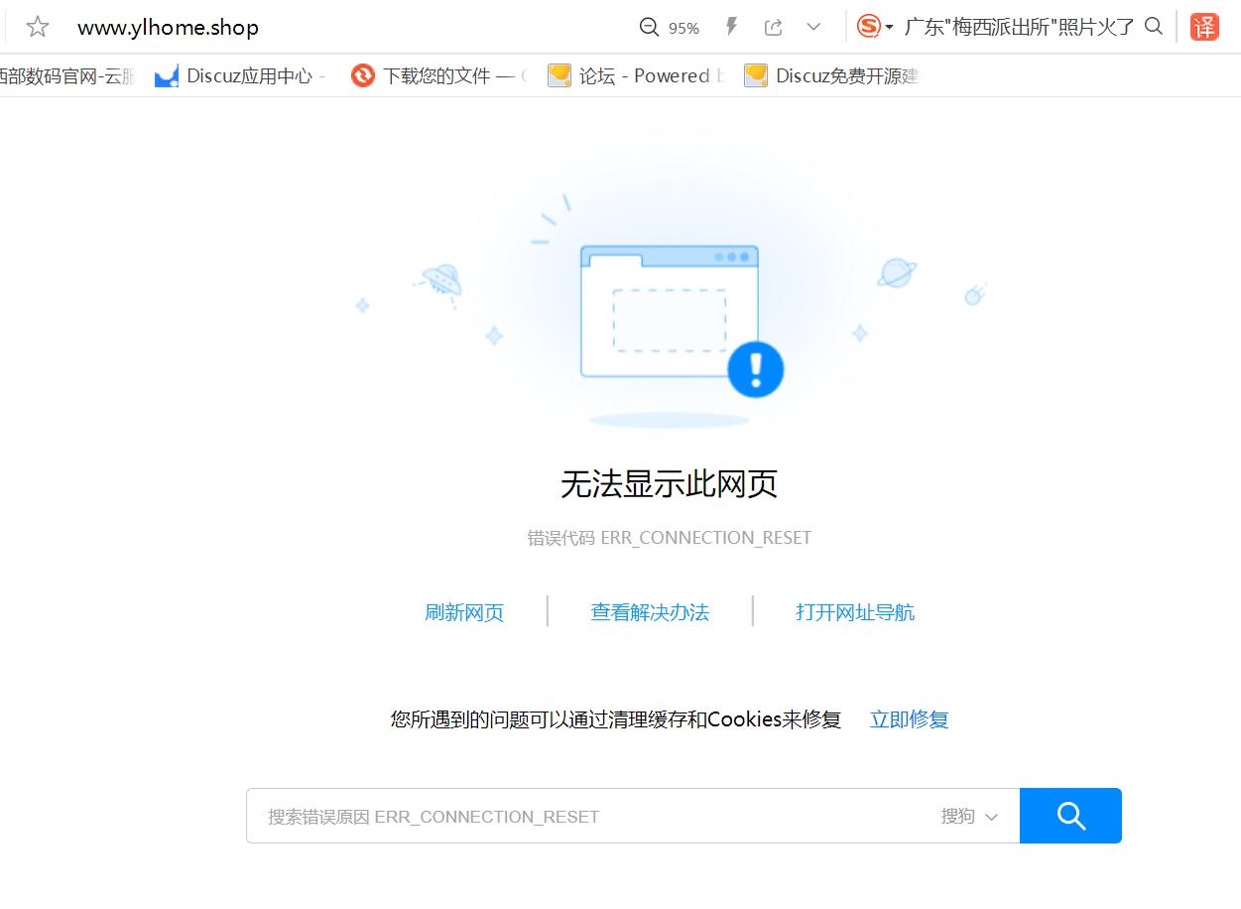
Task: Click the magnifier icon in top search box
Action: click(x=1154, y=27)
